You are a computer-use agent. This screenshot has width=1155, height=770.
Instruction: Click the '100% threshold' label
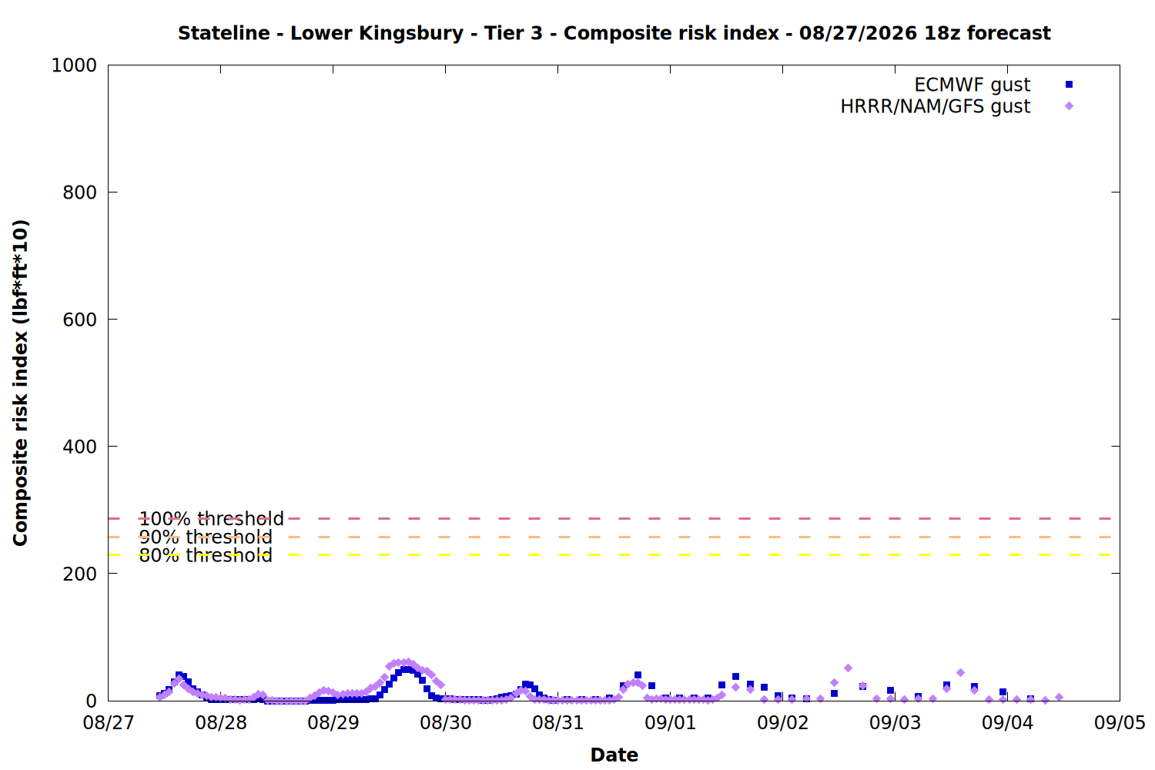point(212,519)
